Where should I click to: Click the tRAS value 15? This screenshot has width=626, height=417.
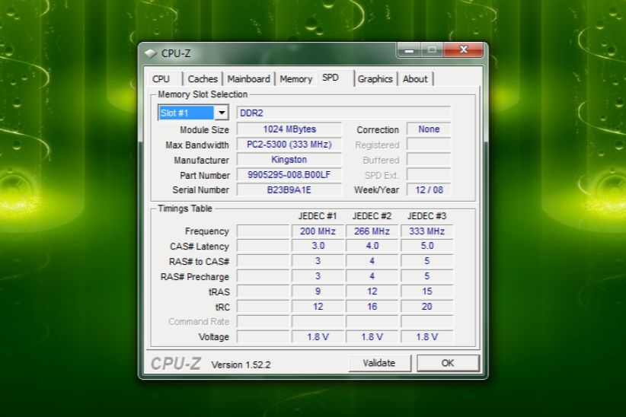coord(426,291)
